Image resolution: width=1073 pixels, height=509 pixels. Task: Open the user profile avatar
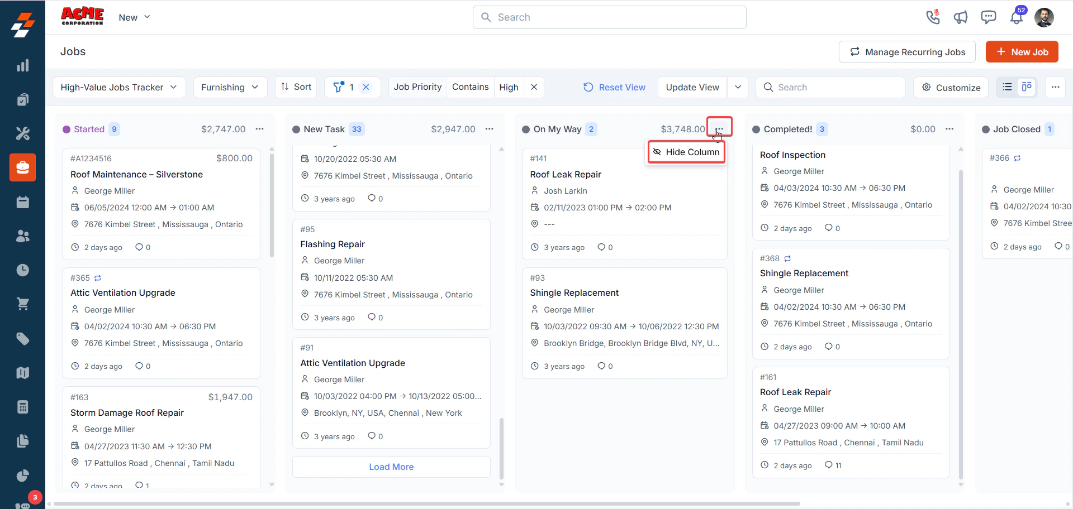coord(1044,17)
